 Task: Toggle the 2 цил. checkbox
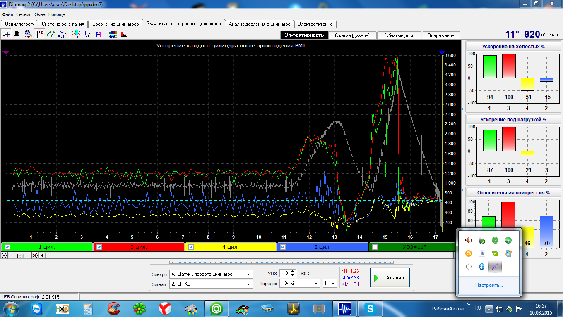click(x=283, y=247)
